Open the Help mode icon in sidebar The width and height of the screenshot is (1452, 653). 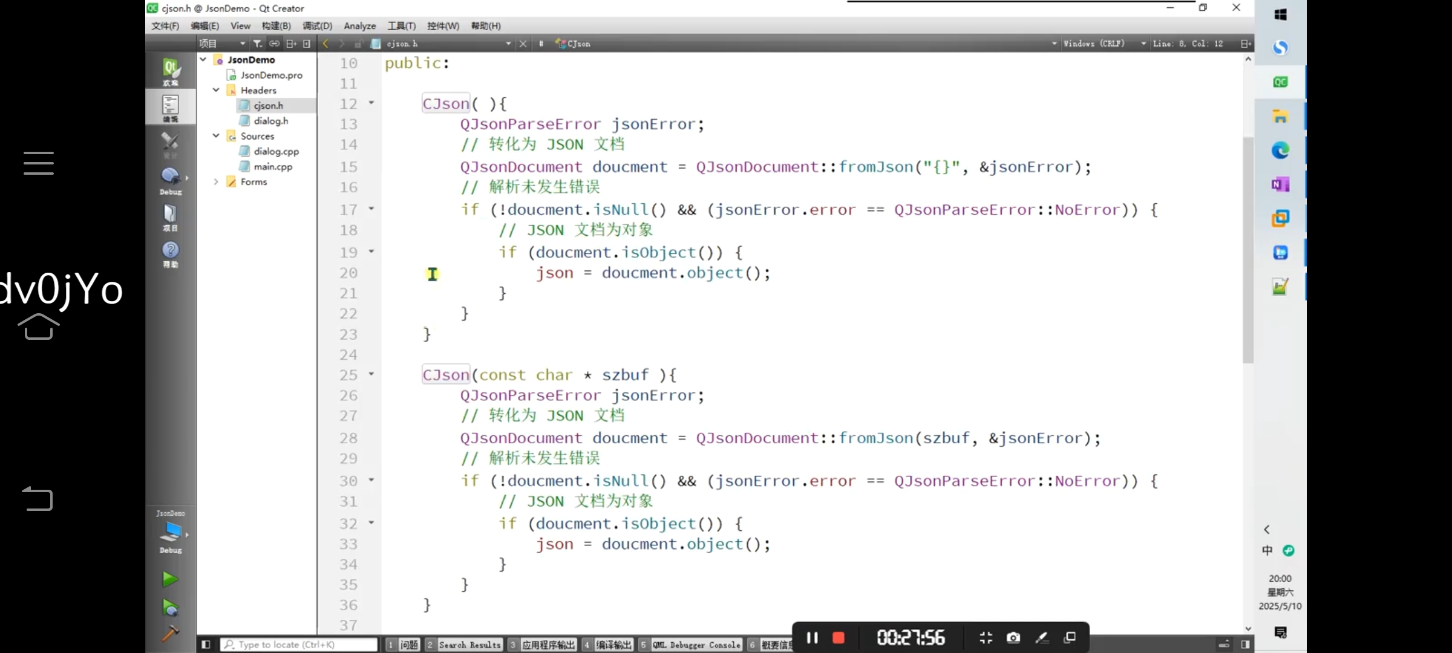pos(171,253)
